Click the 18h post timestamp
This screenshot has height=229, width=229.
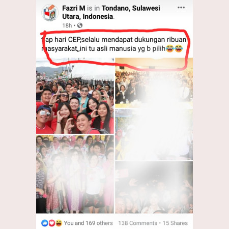(x=67, y=25)
